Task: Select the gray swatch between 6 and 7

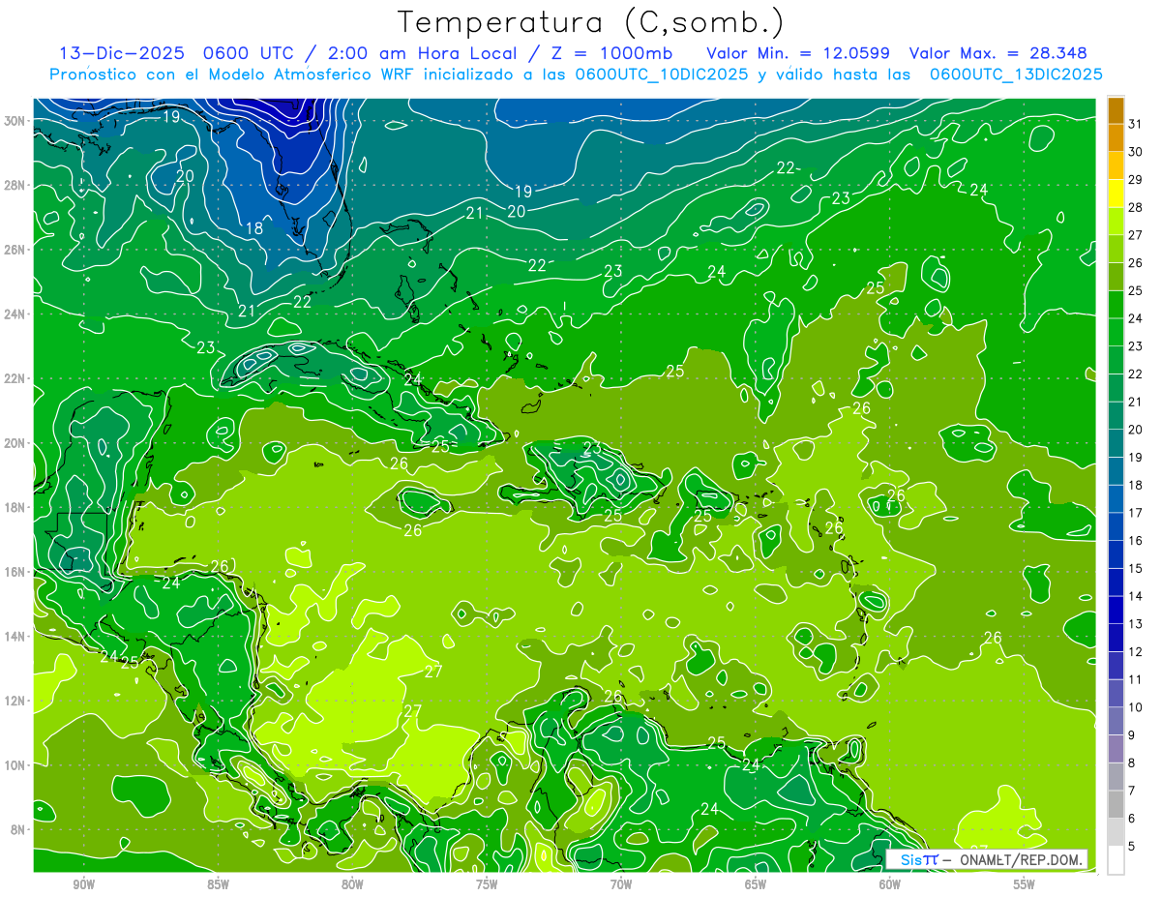Action: [x=1116, y=804]
